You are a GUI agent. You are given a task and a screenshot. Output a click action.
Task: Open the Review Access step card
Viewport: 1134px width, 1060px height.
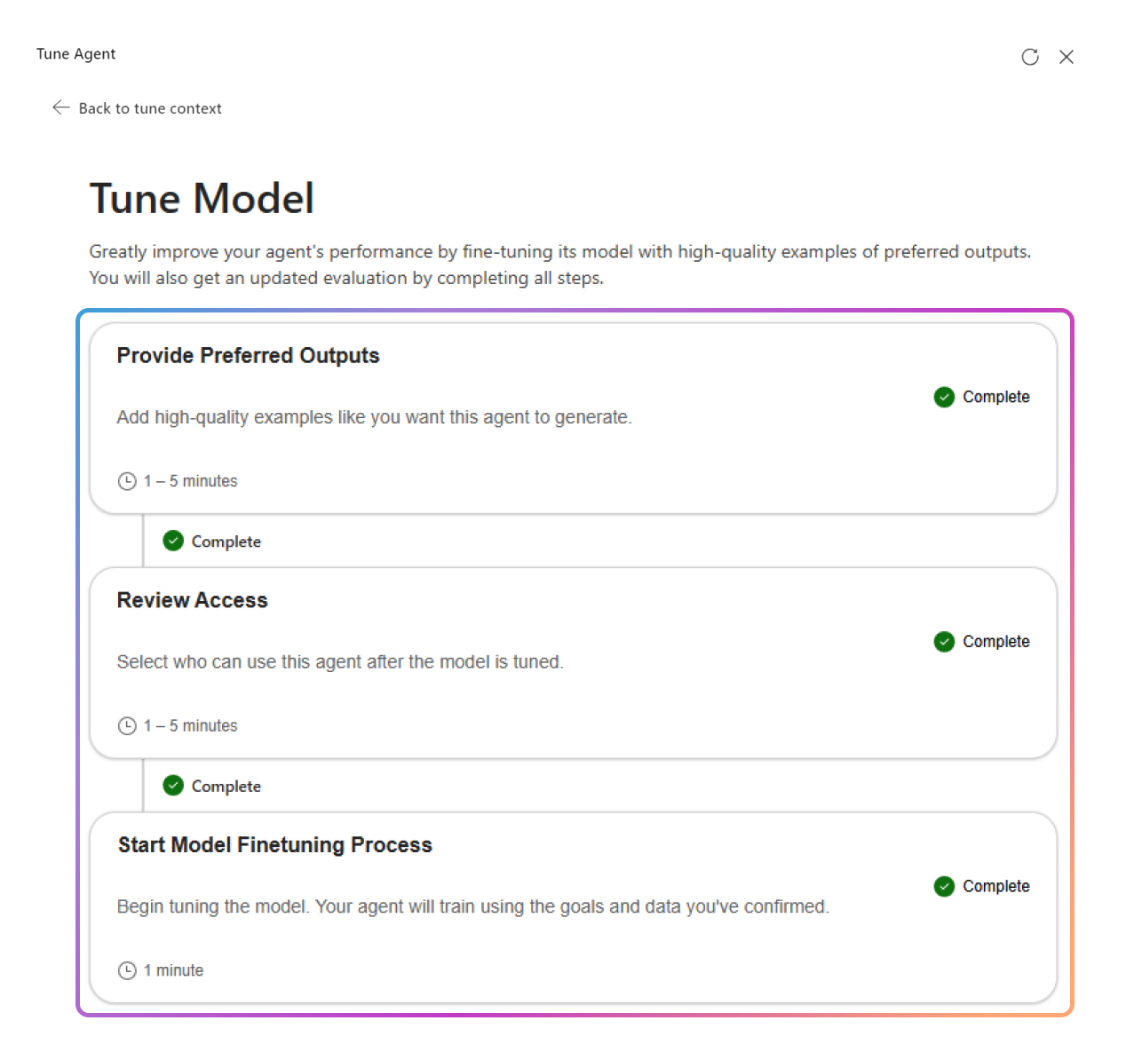click(x=574, y=663)
